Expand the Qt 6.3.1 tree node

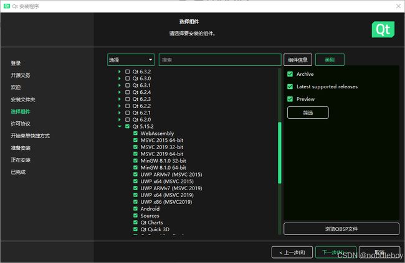(120, 85)
